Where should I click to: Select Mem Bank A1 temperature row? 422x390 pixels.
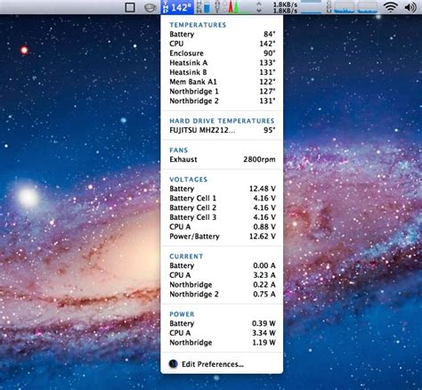(222, 82)
